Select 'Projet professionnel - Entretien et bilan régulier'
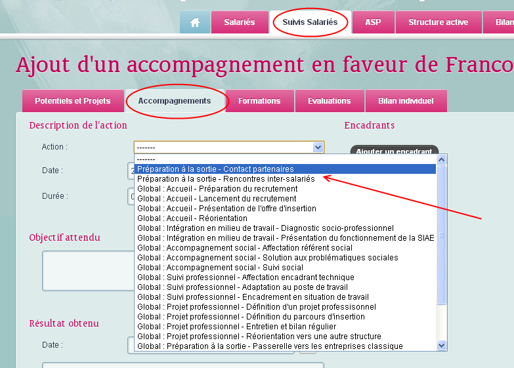 click(x=237, y=327)
